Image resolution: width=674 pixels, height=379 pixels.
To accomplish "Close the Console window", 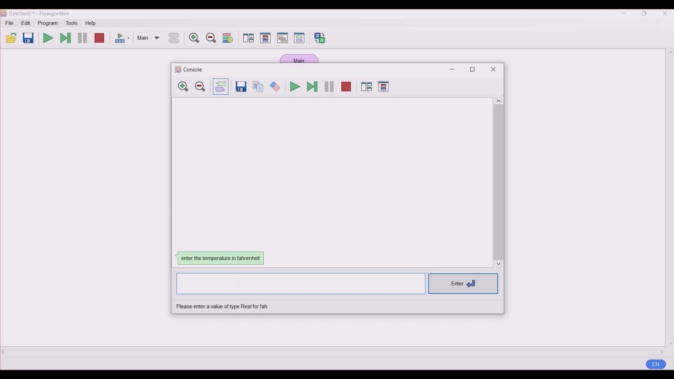I will (x=493, y=69).
